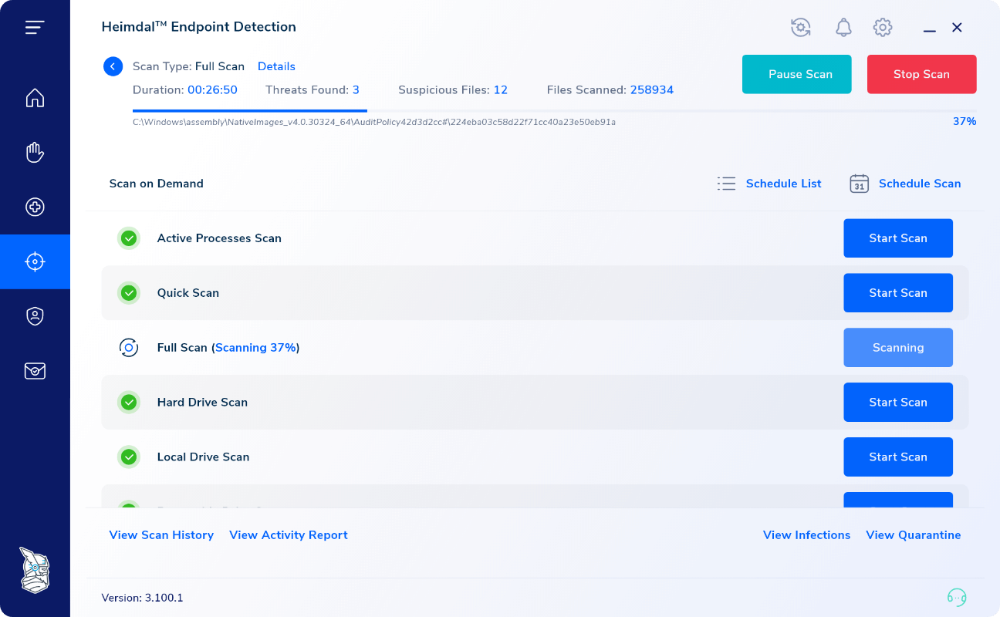Open the update sync icon in title bar
This screenshot has height=617, width=1000.
[x=800, y=27]
